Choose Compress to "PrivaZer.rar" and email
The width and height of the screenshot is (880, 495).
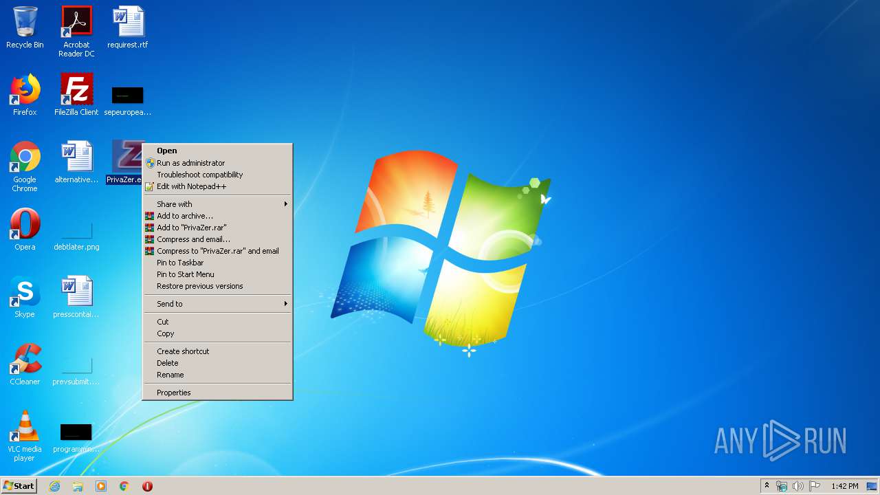217,251
